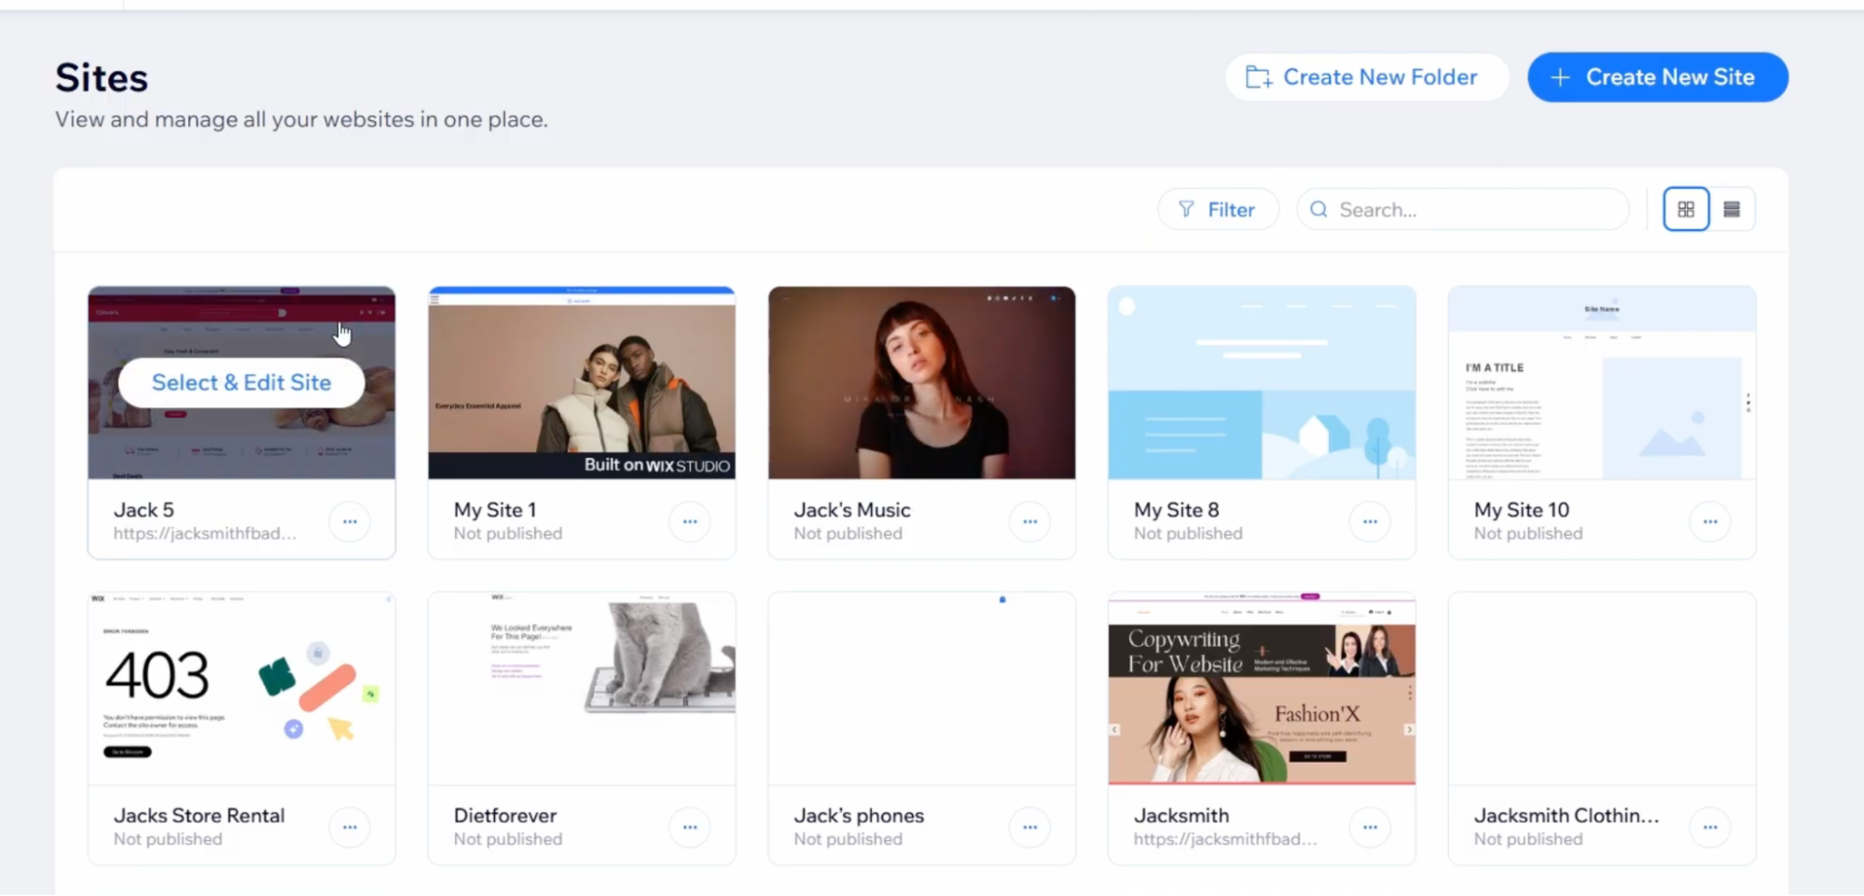Open the Jacksmith site URL link
1864x896 pixels.
click(x=1224, y=838)
